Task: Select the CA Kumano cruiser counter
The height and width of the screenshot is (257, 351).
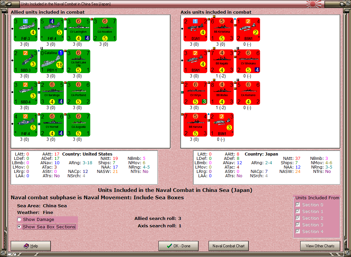Action: click(248, 93)
